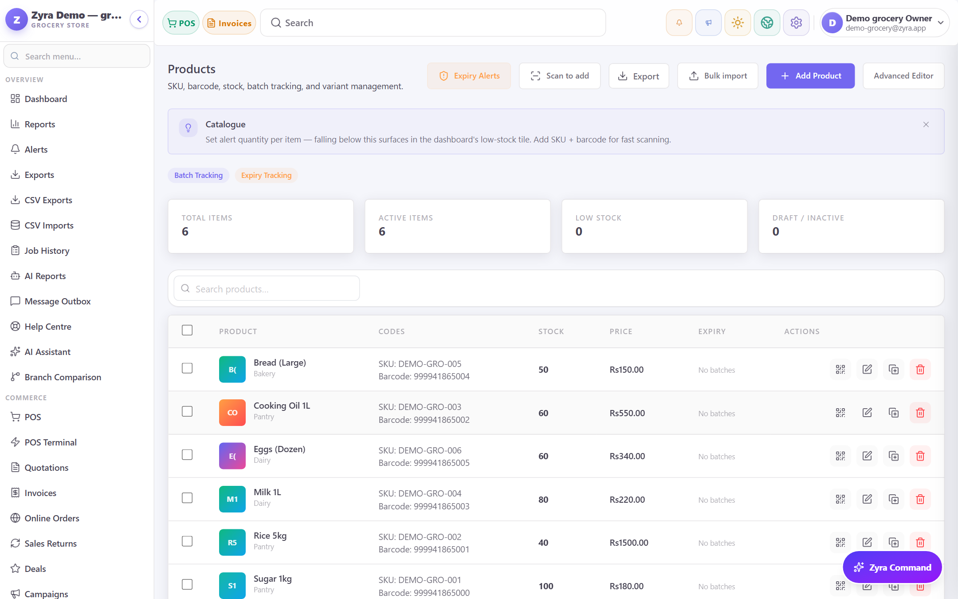The image size is (958, 599).
Task: Check the Bread (Large) row checkbox
Action: (x=187, y=368)
